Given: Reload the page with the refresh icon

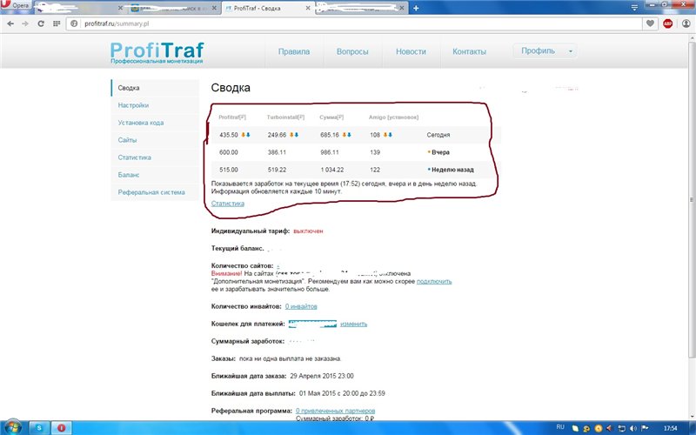Looking at the screenshot, I should [x=41, y=23].
